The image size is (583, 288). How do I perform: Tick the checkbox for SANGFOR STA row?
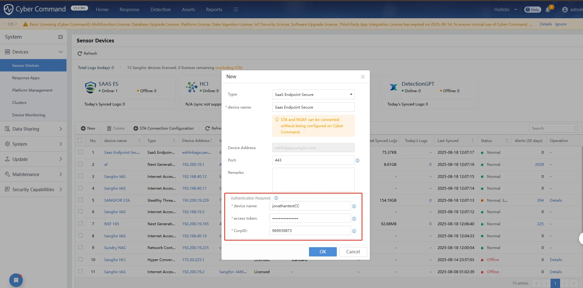click(x=80, y=200)
